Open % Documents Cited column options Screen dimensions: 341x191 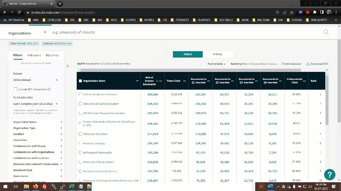coord(304,81)
